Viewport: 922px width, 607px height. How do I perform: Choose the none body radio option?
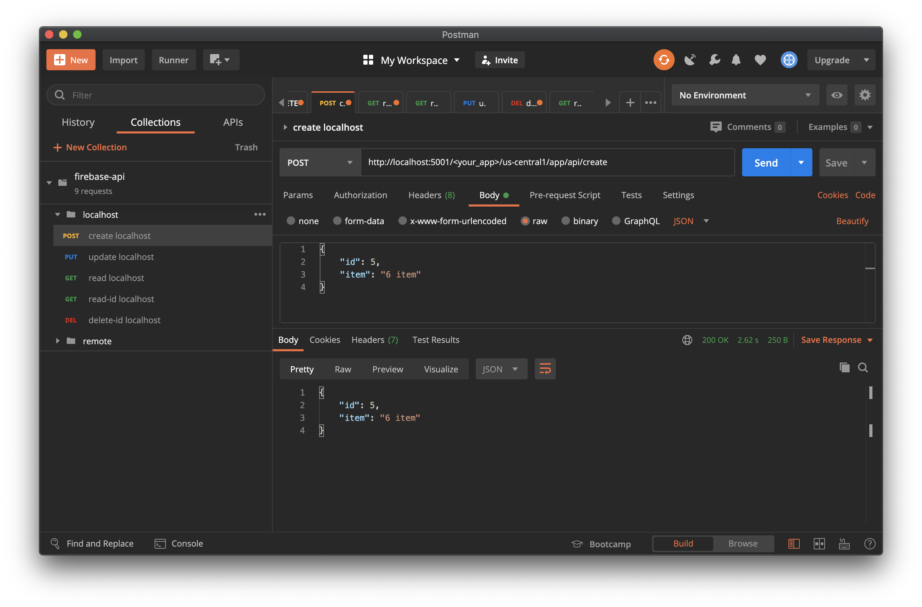[x=291, y=221]
